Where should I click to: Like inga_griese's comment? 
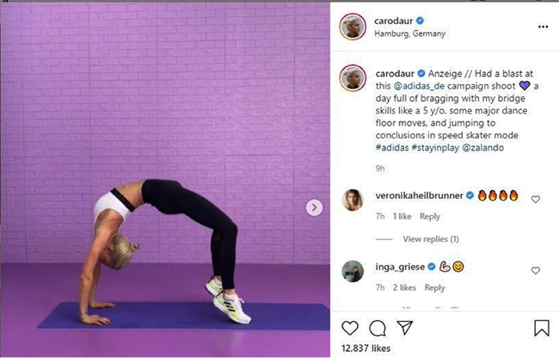pos(536,270)
